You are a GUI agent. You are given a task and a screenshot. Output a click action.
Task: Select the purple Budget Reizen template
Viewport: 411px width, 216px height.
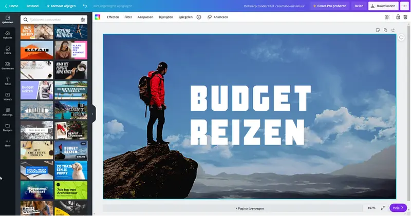[x=36, y=90]
